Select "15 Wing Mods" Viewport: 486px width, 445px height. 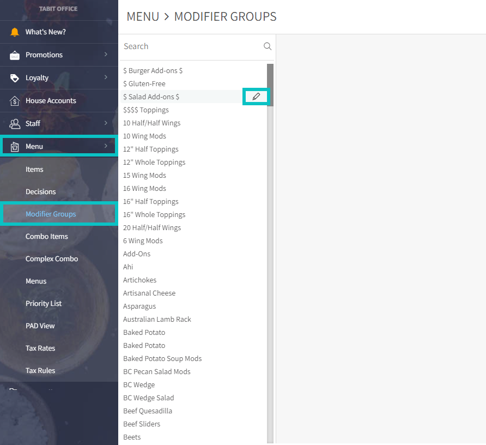point(144,176)
